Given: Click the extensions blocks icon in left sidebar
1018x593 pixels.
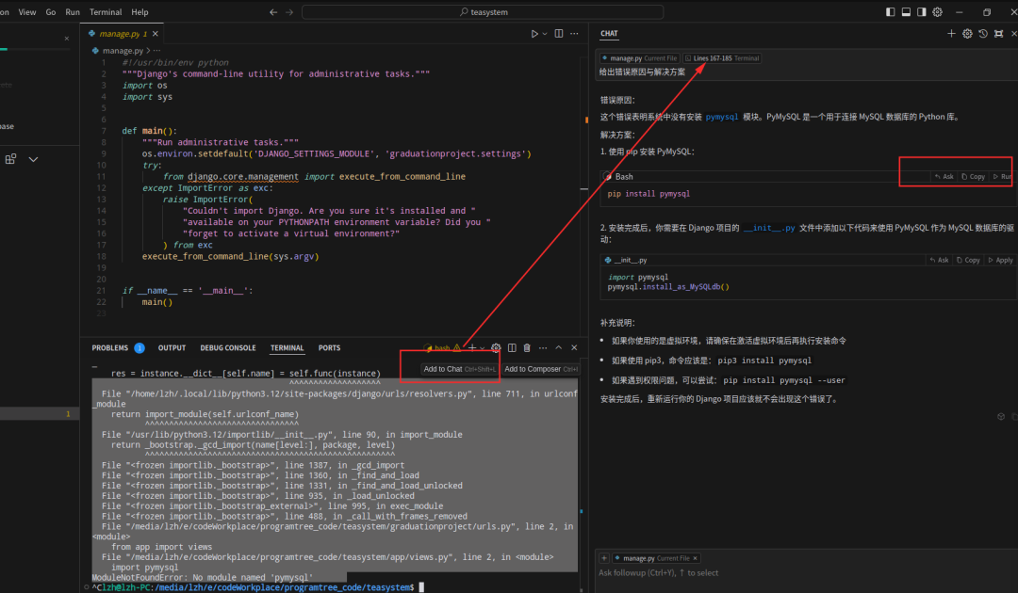Looking at the screenshot, I should [x=10, y=159].
